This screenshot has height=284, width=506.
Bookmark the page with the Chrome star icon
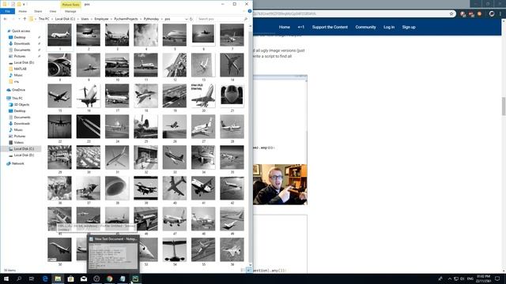click(x=451, y=14)
